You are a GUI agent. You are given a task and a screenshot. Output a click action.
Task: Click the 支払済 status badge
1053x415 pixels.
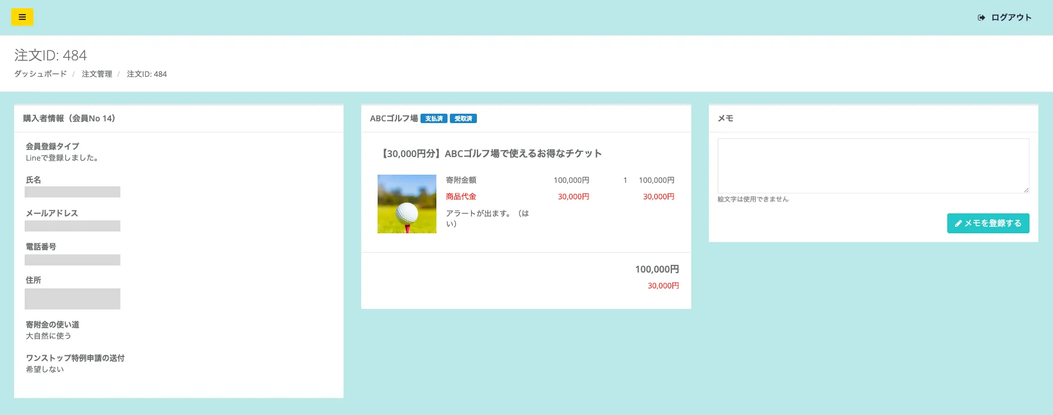[x=434, y=118]
